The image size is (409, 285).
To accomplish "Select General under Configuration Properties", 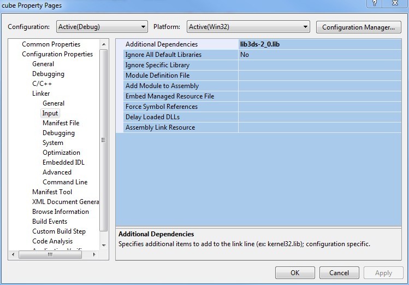I will tap(43, 64).
